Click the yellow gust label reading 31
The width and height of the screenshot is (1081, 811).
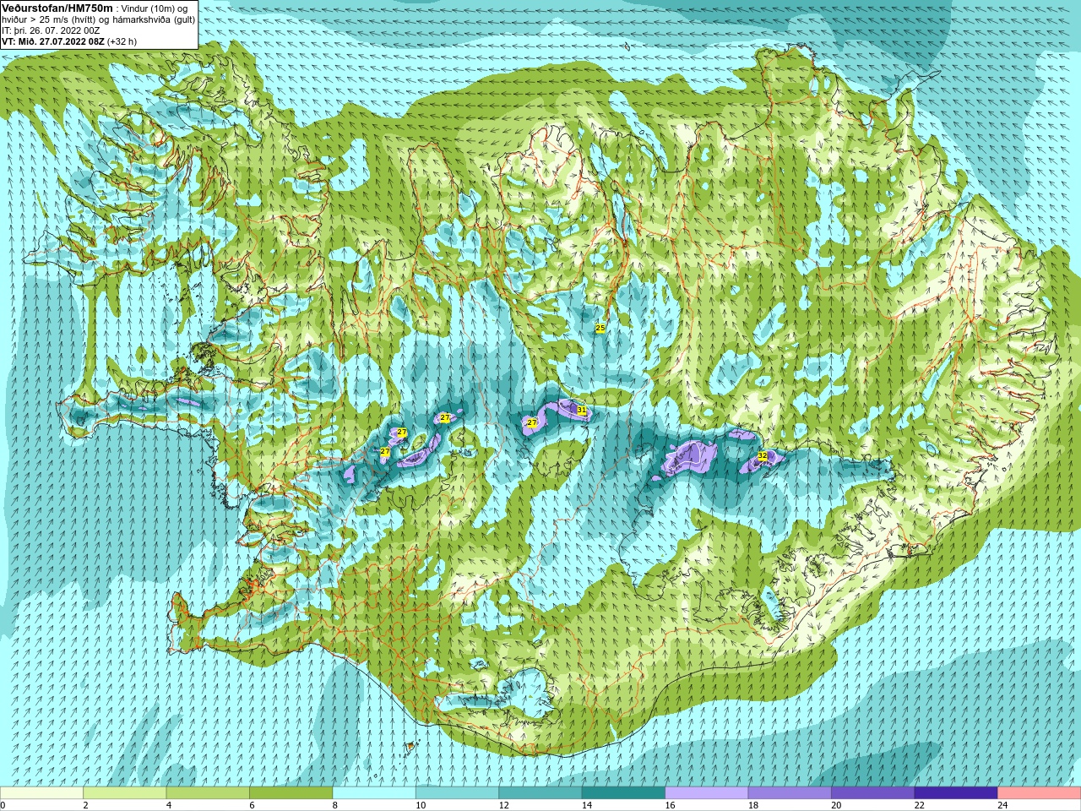coord(581,410)
